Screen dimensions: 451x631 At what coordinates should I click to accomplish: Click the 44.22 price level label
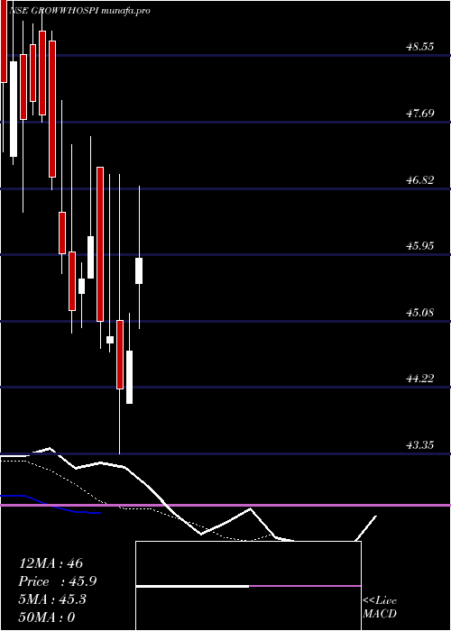[419, 379]
